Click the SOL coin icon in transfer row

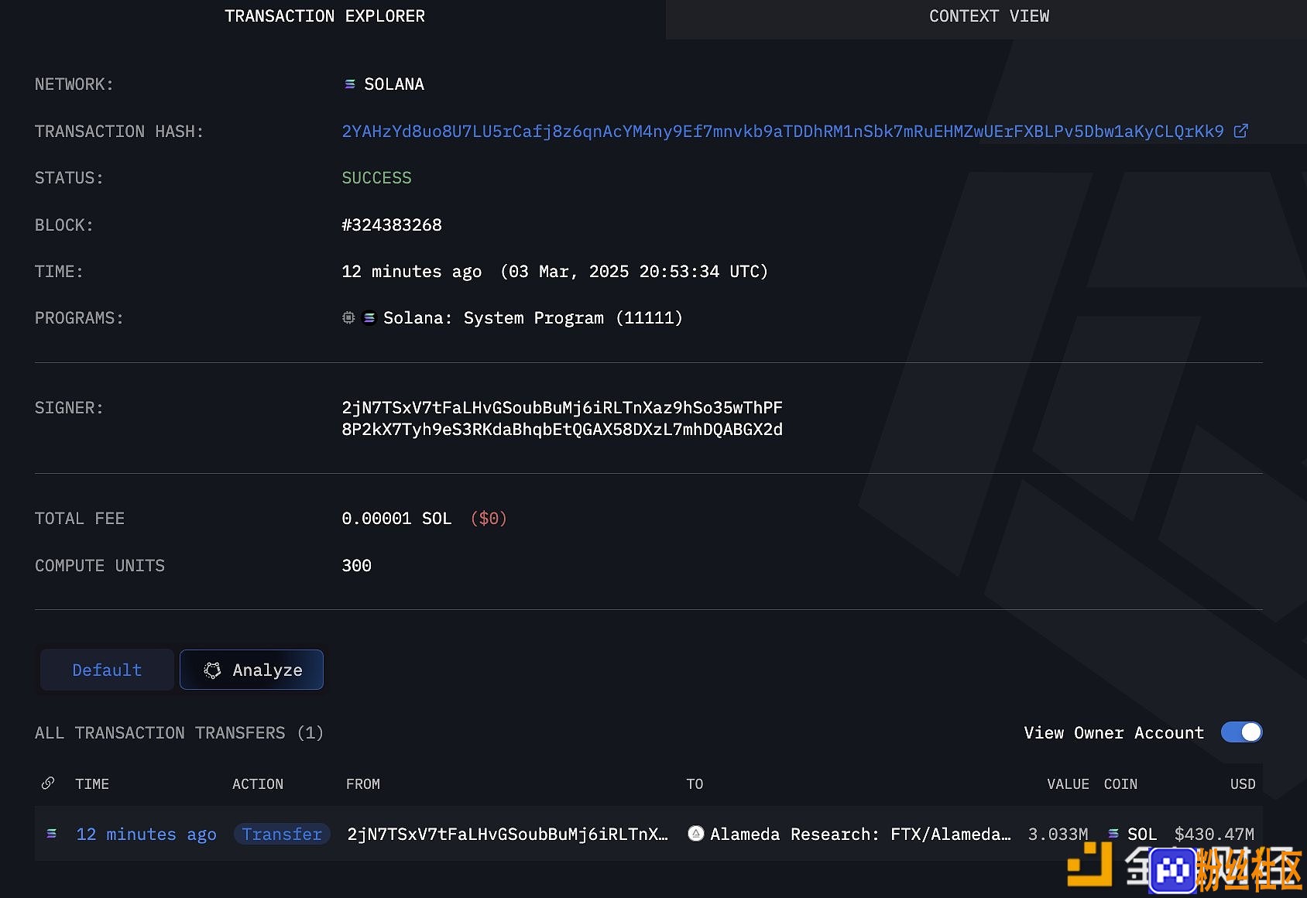[1113, 834]
